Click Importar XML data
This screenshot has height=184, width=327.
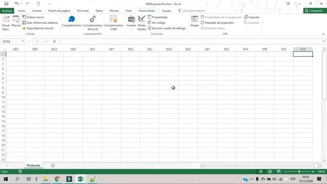point(252,17)
